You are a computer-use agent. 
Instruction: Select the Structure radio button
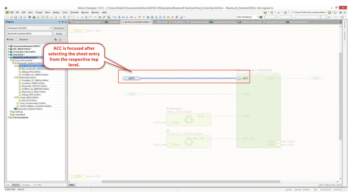tap(18, 39)
